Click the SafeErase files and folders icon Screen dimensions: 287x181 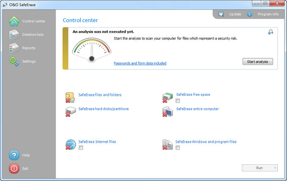click(x=70, y=98)
